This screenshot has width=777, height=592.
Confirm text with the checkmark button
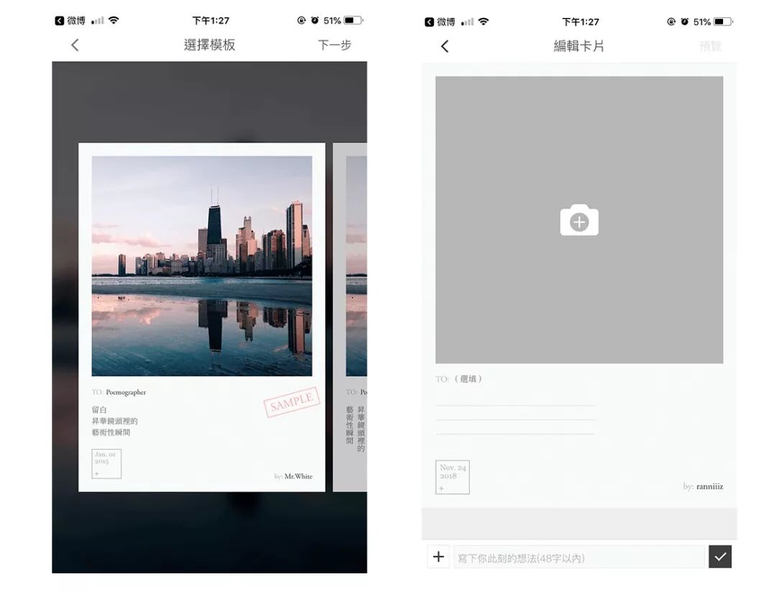pos(720,557)
